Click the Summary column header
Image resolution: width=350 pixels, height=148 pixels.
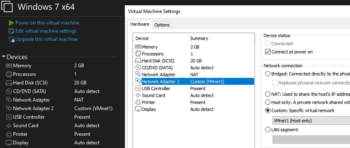pos(221,38)
